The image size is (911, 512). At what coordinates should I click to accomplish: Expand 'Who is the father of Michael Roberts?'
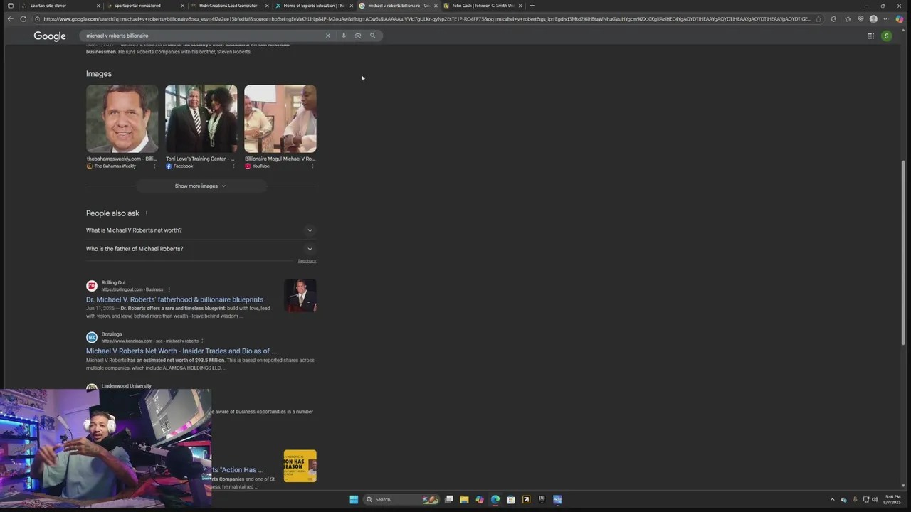pyautogui.click(x=201, y=249)
